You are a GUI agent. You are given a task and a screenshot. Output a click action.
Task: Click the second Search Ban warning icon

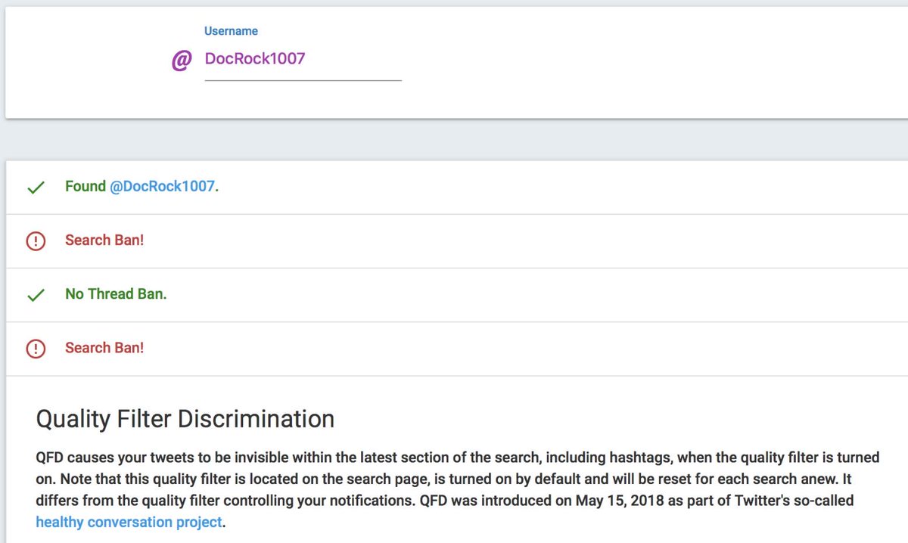point(36,349)
